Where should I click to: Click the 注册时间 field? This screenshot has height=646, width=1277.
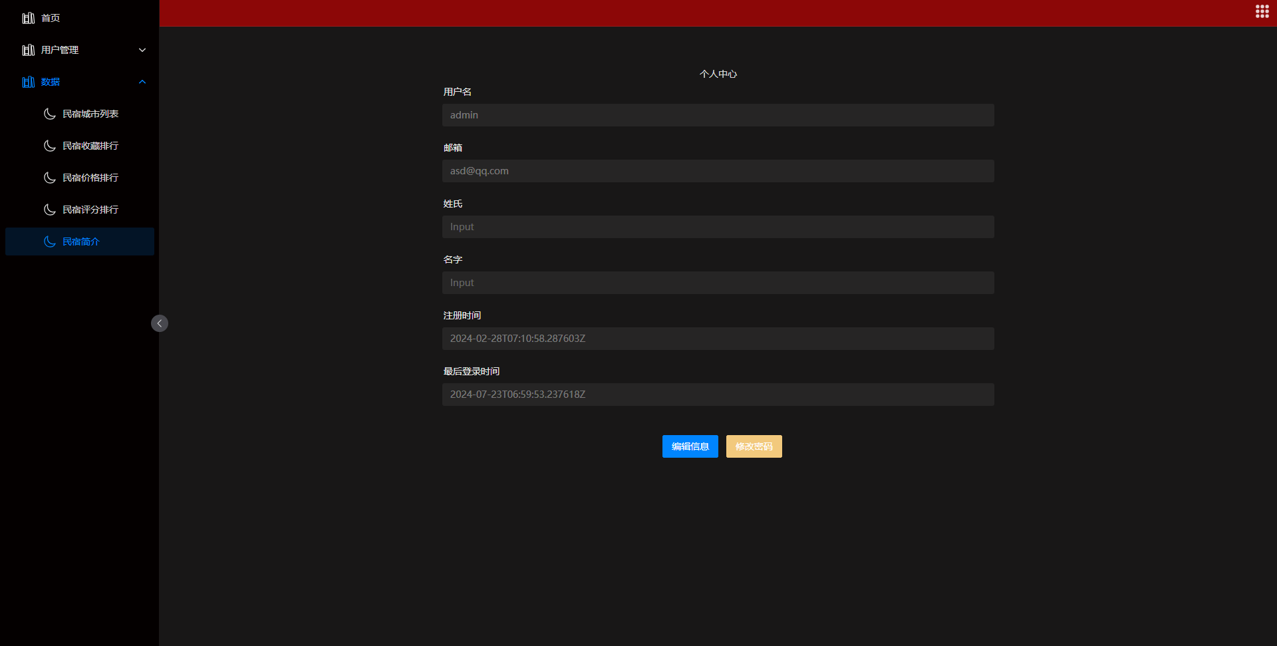[x=718, y=339]
